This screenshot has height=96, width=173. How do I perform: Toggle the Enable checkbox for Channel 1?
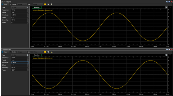[x=13, y=52]
